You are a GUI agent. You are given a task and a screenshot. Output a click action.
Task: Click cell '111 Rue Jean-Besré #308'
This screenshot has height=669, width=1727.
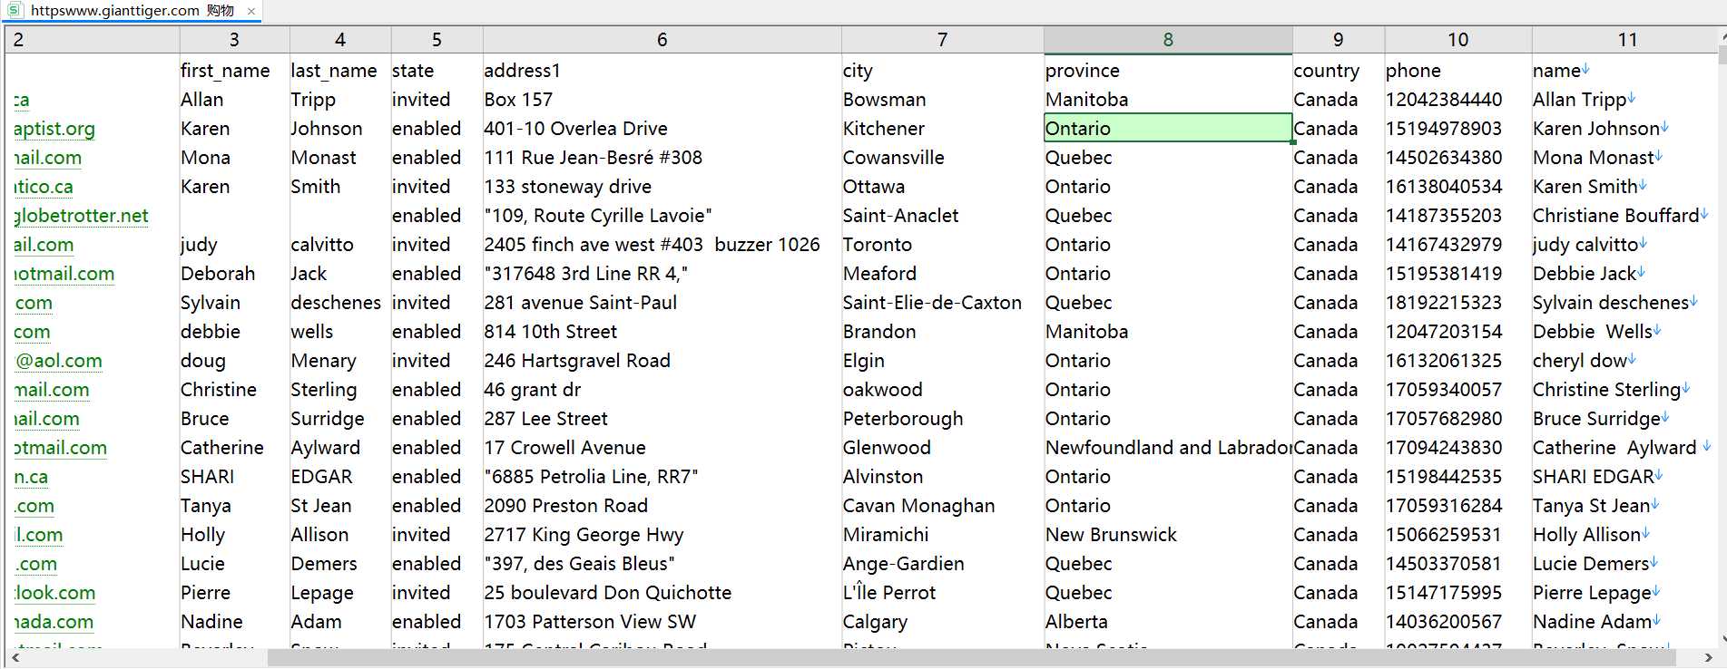coord(662,158)
